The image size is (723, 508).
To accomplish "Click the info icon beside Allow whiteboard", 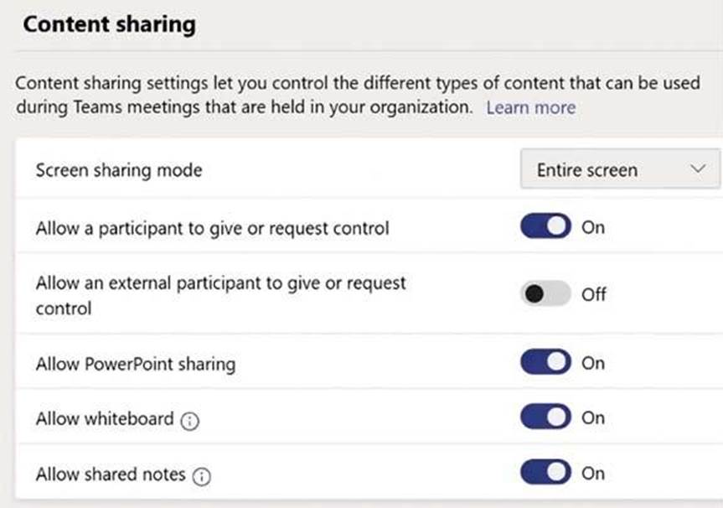I will pyautogui.click(x=190, y=422).
